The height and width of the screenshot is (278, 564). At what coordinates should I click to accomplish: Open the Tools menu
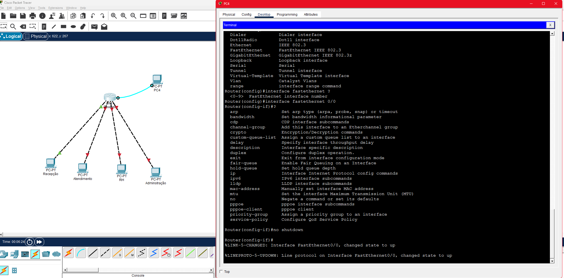pyautogui.click(x=41, y=8)
